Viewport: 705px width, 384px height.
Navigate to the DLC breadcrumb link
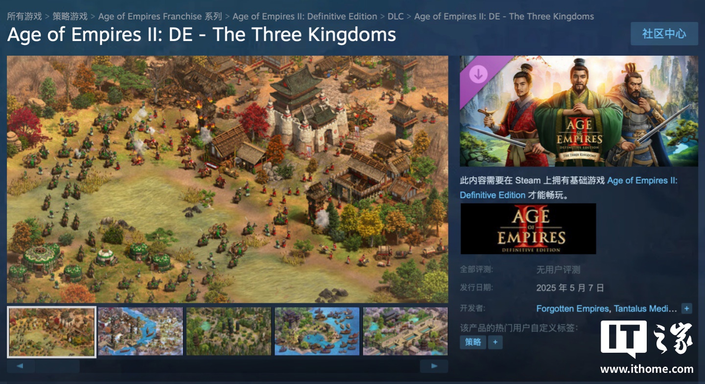(x=396, y=16)
